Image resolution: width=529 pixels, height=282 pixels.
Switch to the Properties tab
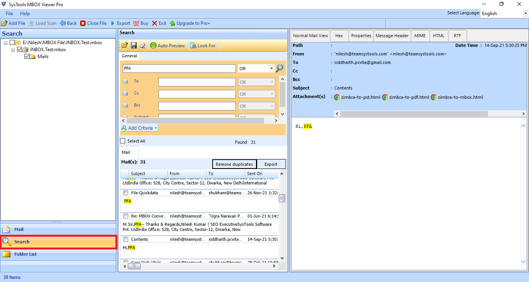tap(361, 36)
